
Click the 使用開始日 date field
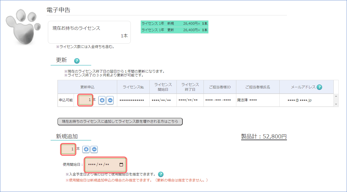coord(105,165)
